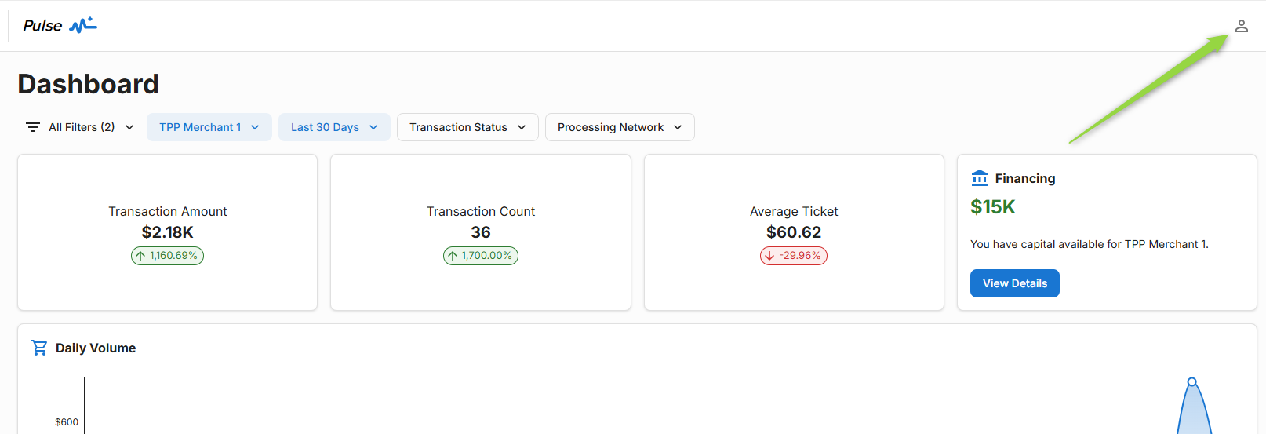Click the Daily Volume cart icon
1266x434 pixels.
click(x=39, y=348)
